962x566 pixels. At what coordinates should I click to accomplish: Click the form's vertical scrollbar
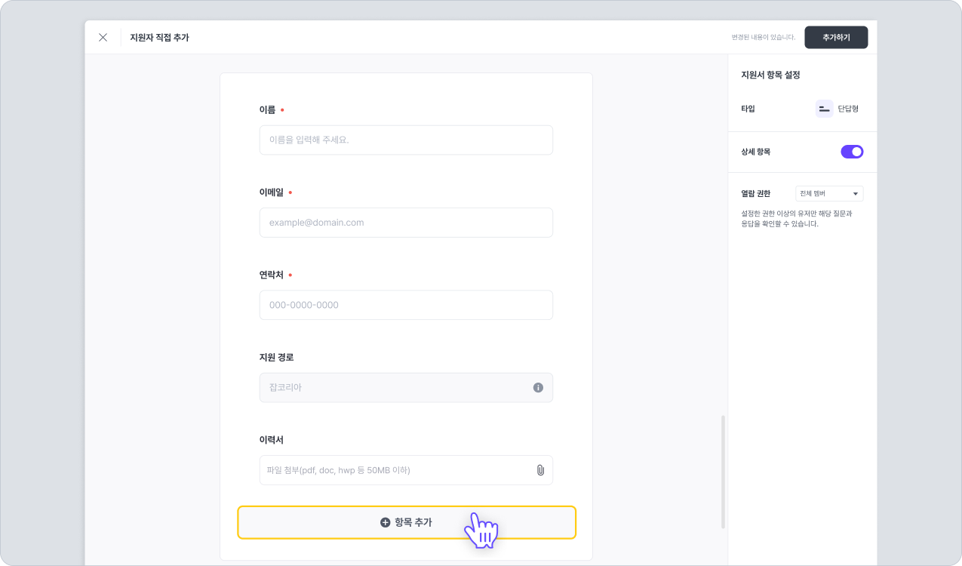tap(723, 472)
